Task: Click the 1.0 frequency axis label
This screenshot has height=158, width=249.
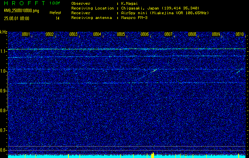Action: pos(3,71)
